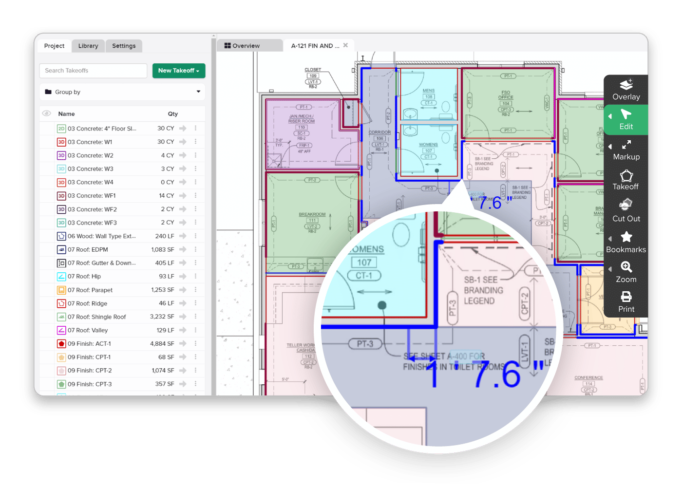
Task: Open the New Takeoff dropdown arrow
Action: [198, 71]
